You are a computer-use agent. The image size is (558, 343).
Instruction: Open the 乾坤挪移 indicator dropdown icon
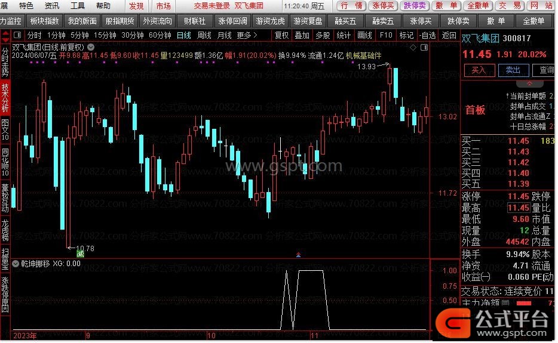tap(16, 264)
